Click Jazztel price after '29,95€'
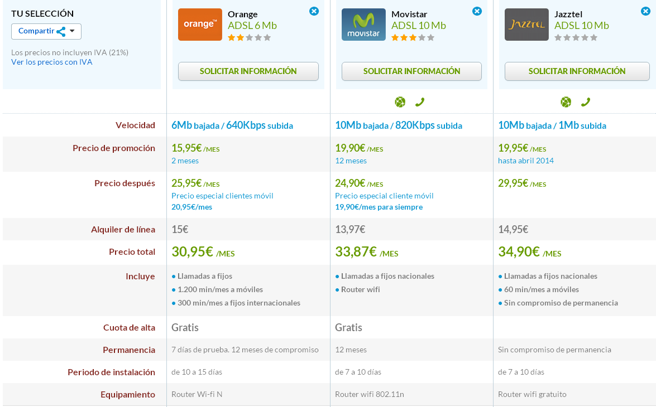This screenshot has height=407, width=656. [x=513, y=183]
